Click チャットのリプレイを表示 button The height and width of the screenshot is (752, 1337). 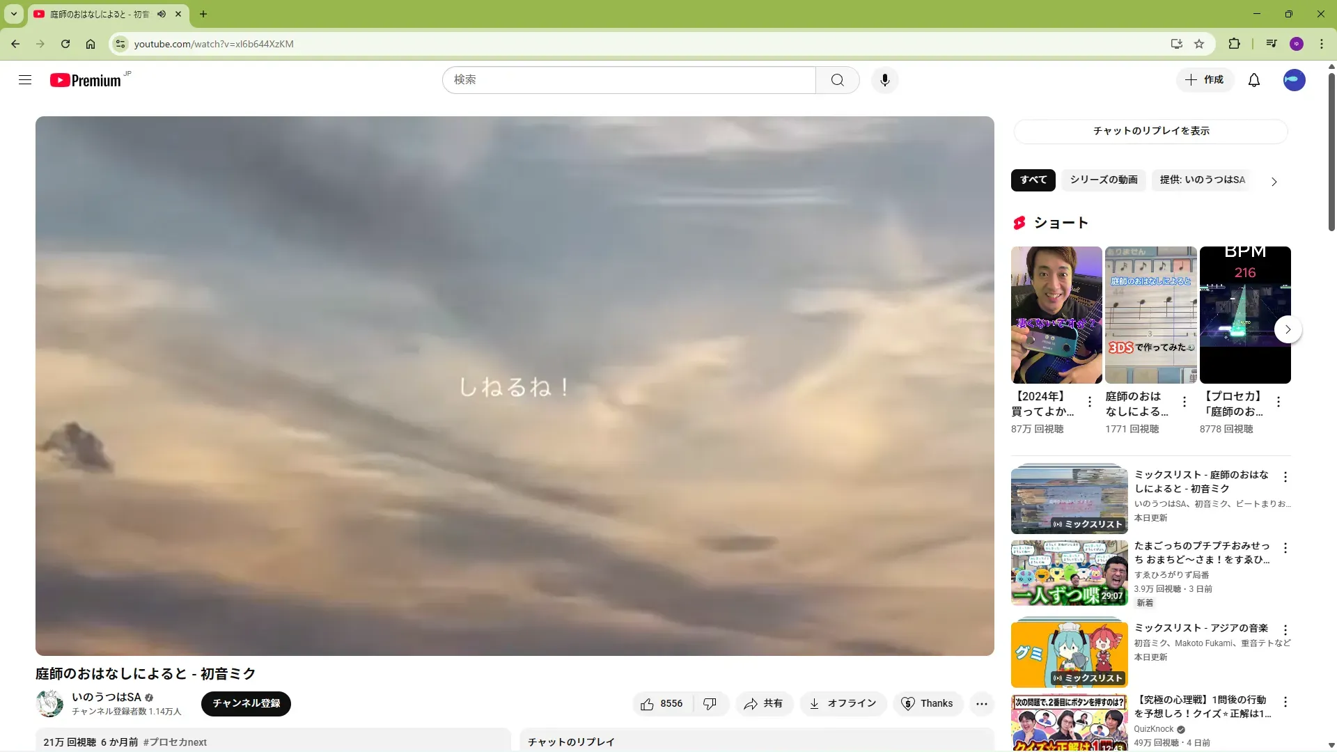1150,131
